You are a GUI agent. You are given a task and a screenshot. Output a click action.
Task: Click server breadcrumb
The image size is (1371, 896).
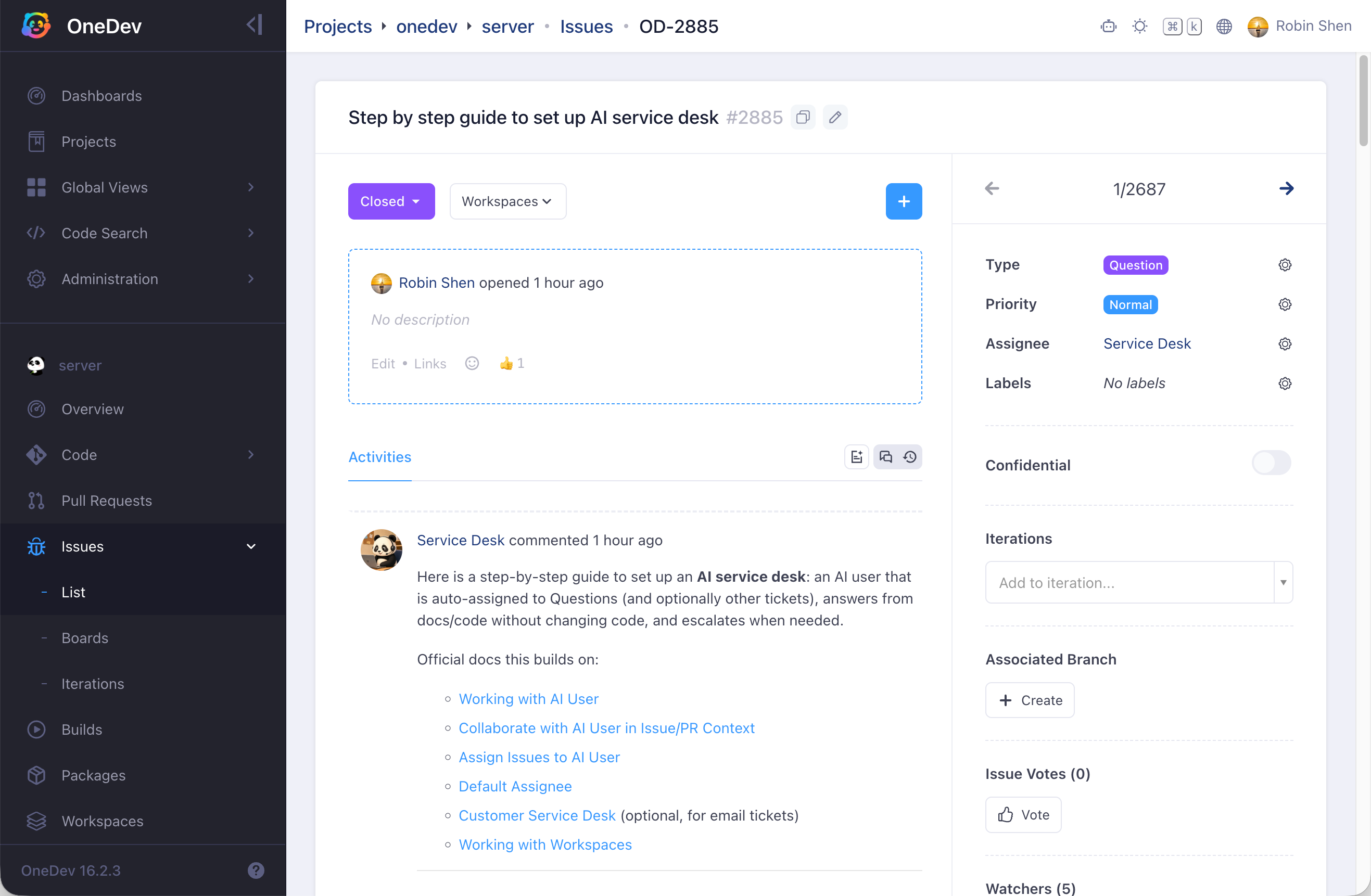pos(507,27)
